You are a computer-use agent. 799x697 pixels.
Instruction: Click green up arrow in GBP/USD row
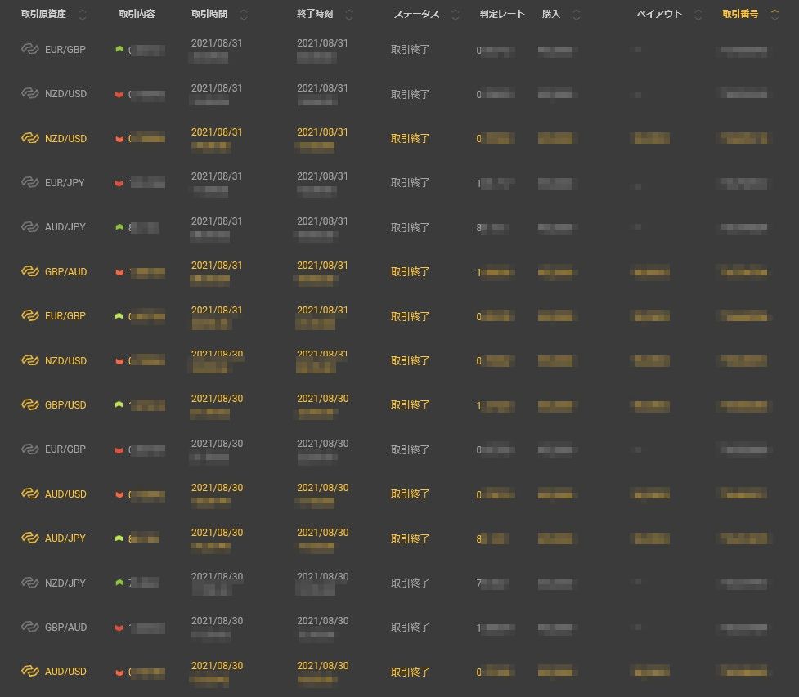pyautogui.click(x=119, y=404)
